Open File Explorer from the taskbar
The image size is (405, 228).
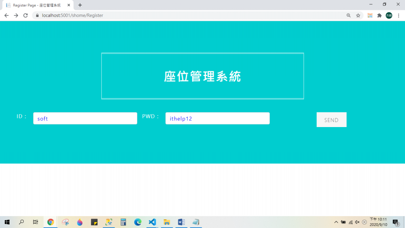point(167,222)
